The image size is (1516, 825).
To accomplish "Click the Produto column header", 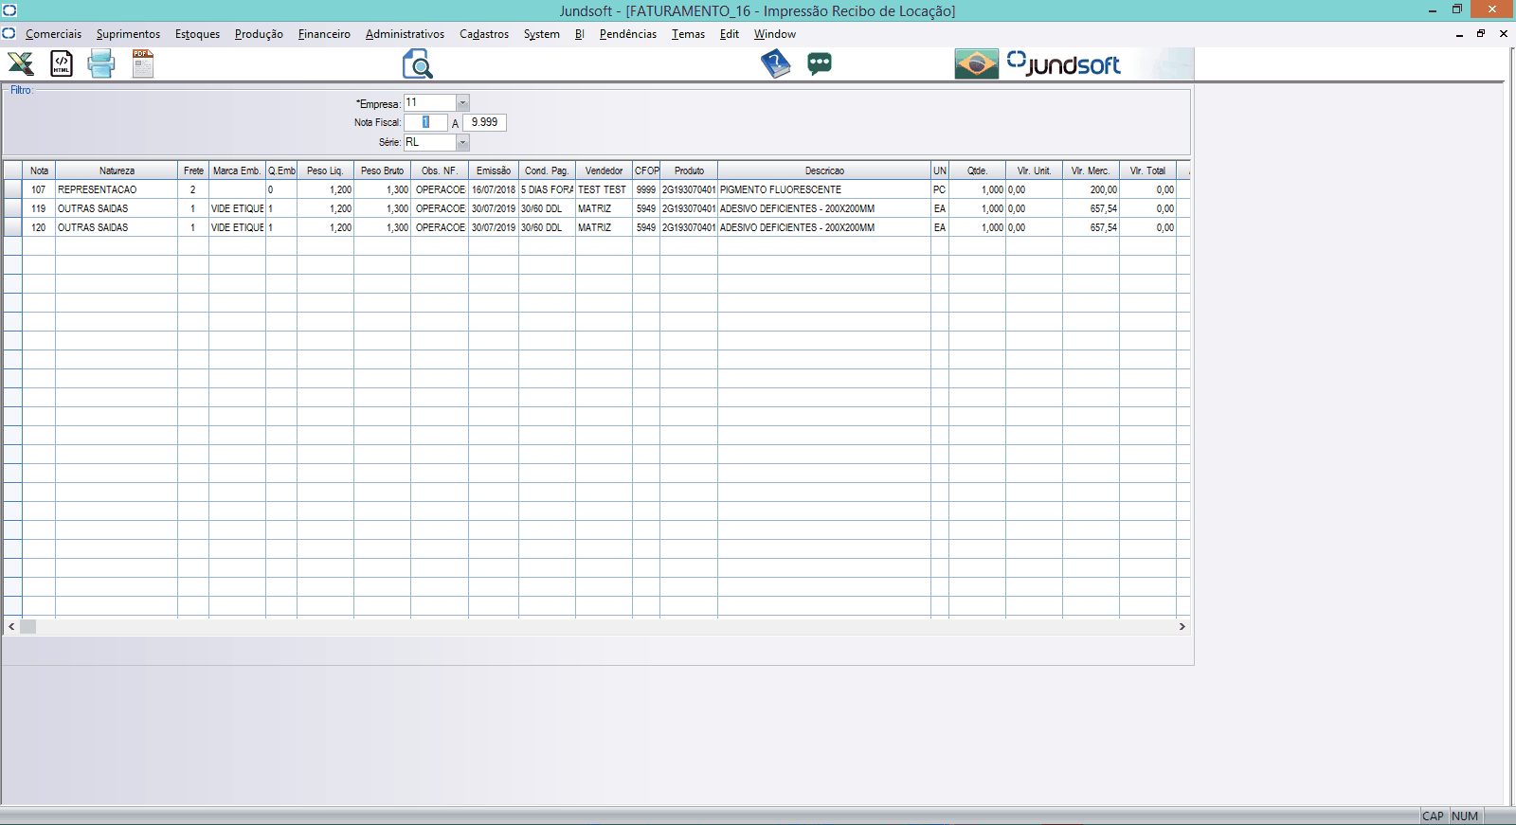I will tap(689, 170).
